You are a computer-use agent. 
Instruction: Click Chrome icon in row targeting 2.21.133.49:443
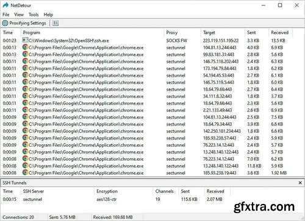tap(25, 110)
